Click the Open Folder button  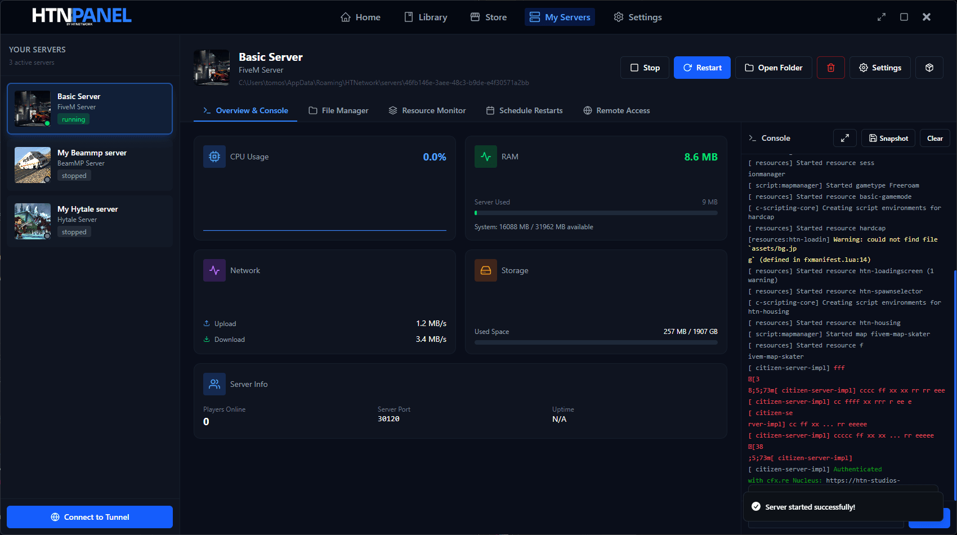(773, 68)
